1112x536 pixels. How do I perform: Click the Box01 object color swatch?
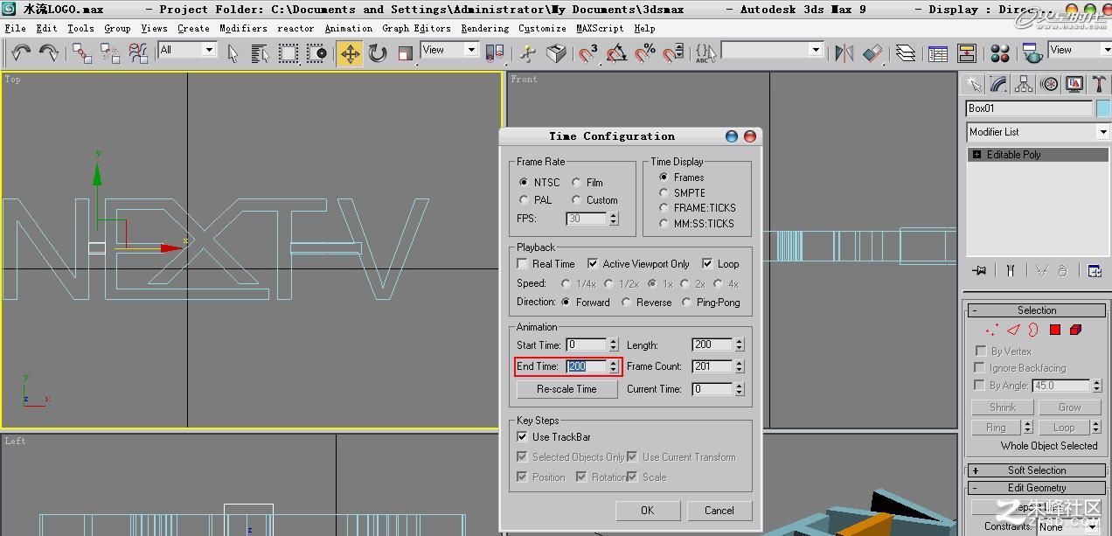pyautogui.click(x=1102, y=108)
